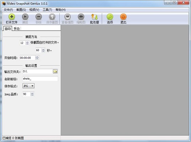Expand the 保存格式 JPG dropdown

[x=28, y=86]
